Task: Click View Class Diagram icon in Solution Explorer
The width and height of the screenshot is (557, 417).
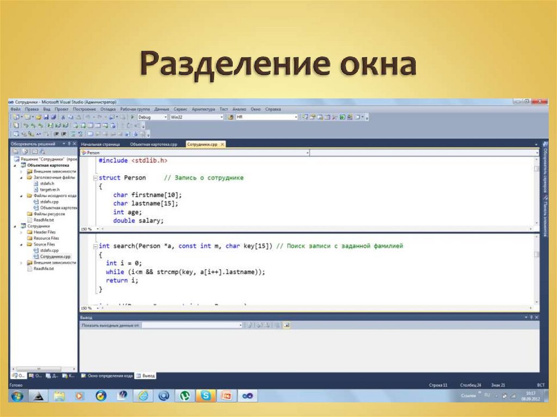Action: 42,152
